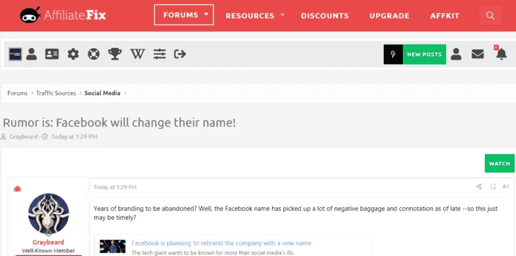Open Social Media breadcrumb link
The height and width of the screenshot is (256, 516).
102,93
